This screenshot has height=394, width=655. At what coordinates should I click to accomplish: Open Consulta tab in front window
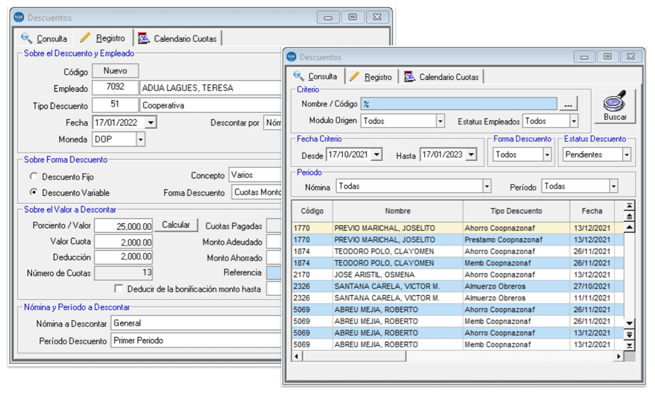[x=315, y=76]
